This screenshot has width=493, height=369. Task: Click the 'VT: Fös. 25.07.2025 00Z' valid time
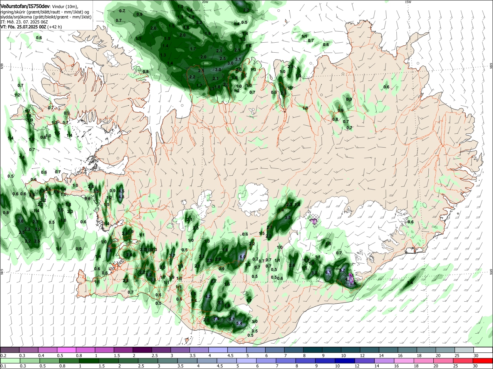click(23, 27)
